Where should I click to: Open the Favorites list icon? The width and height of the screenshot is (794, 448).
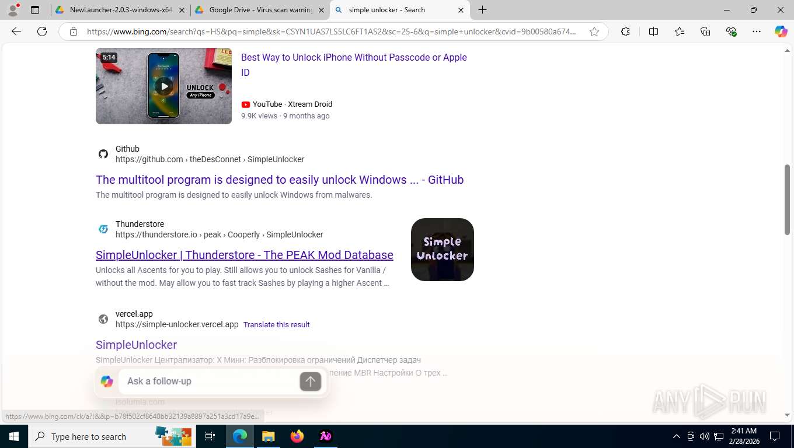tap(680, 32)
